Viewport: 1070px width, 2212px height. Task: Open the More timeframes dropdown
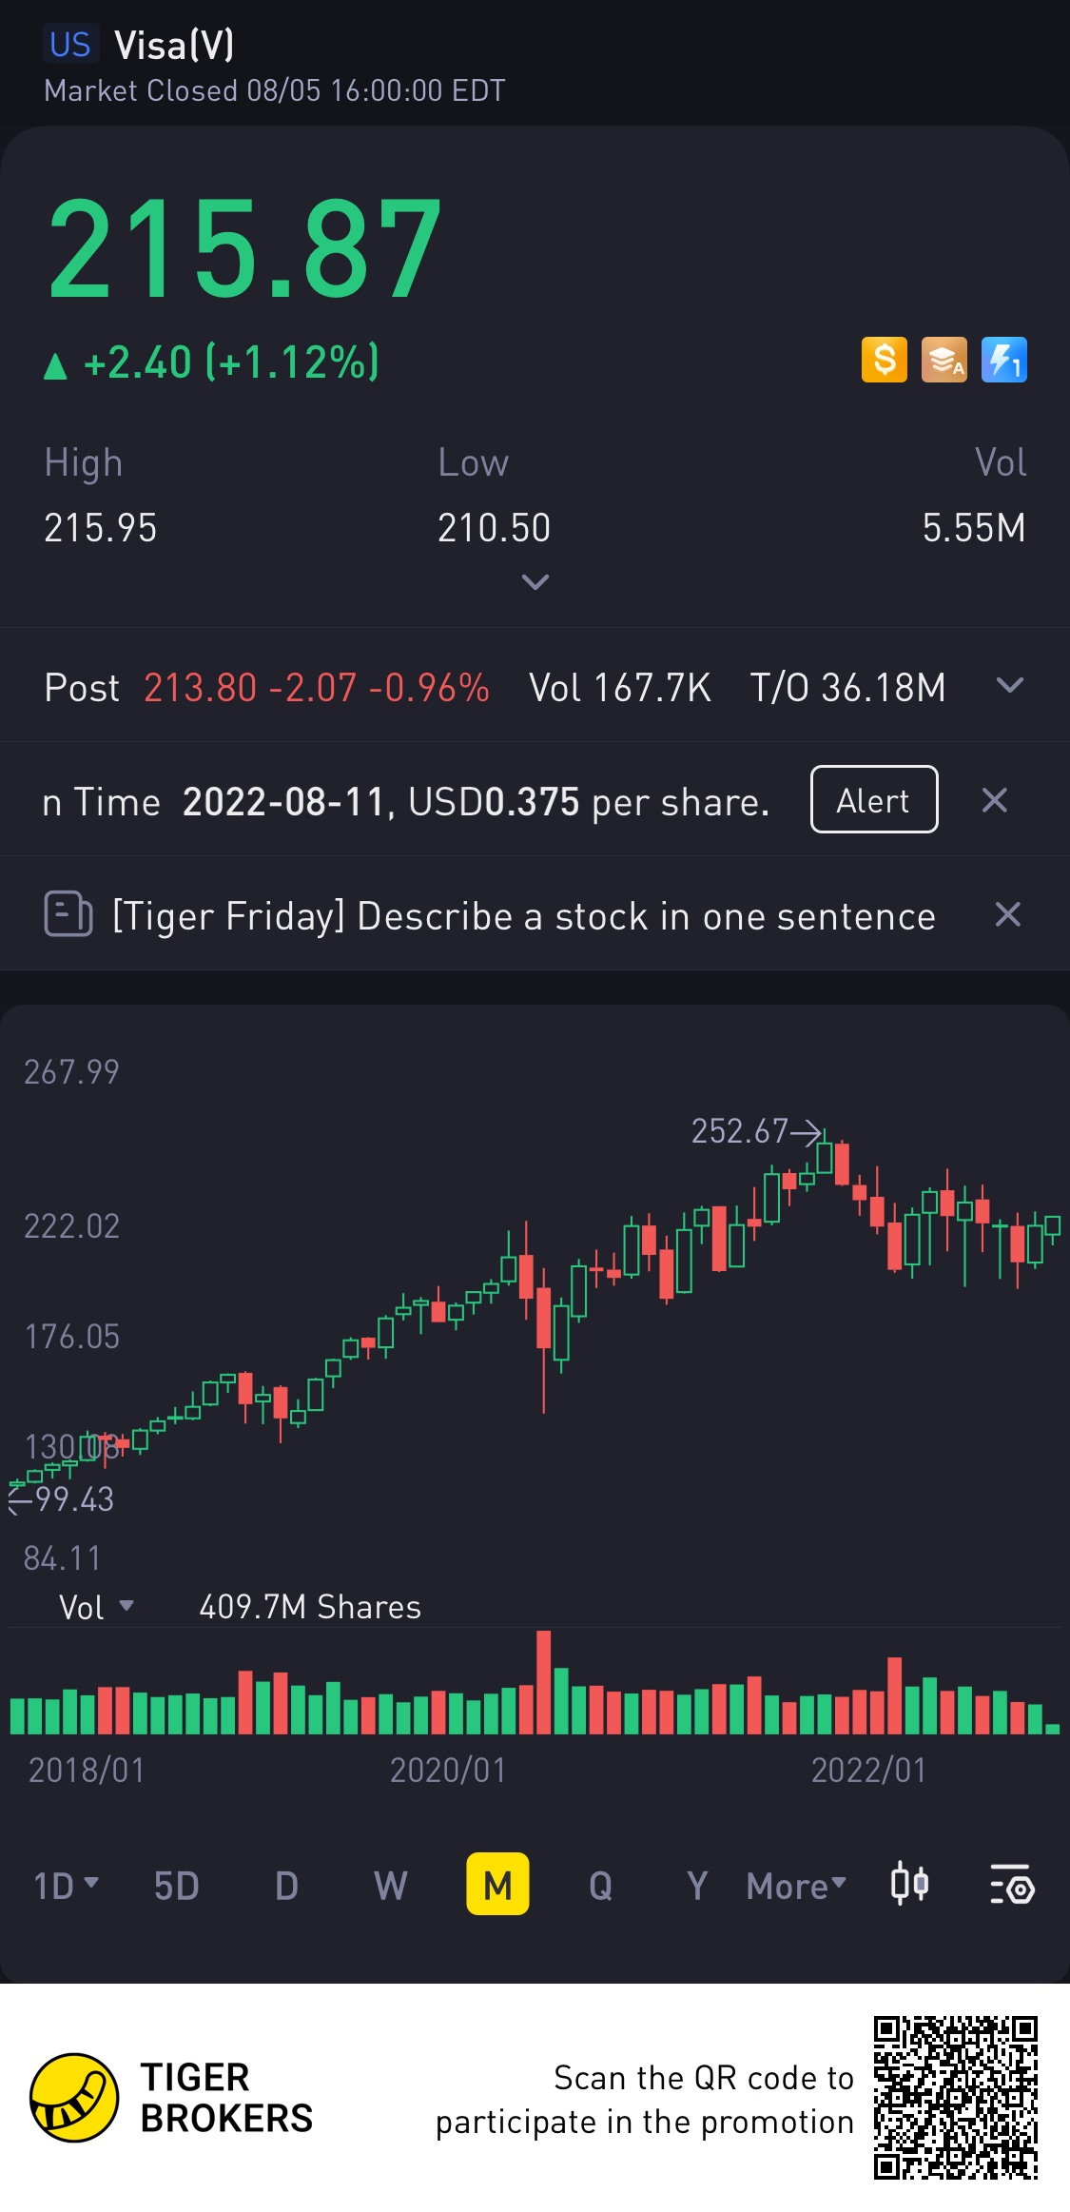796,1885
